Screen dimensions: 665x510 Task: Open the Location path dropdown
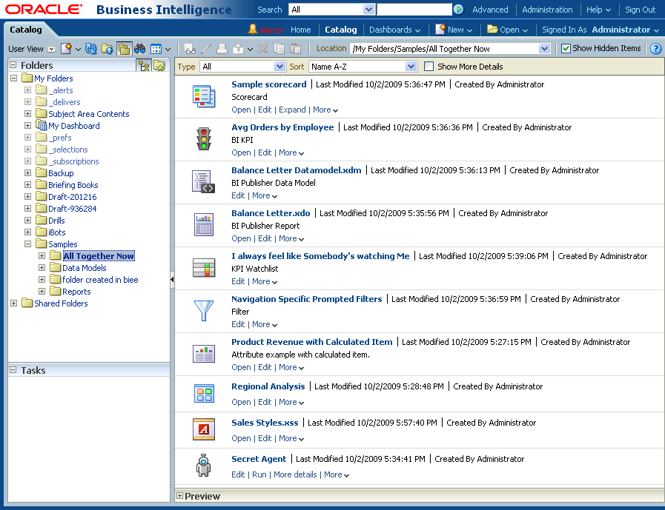tap(545, 49)
